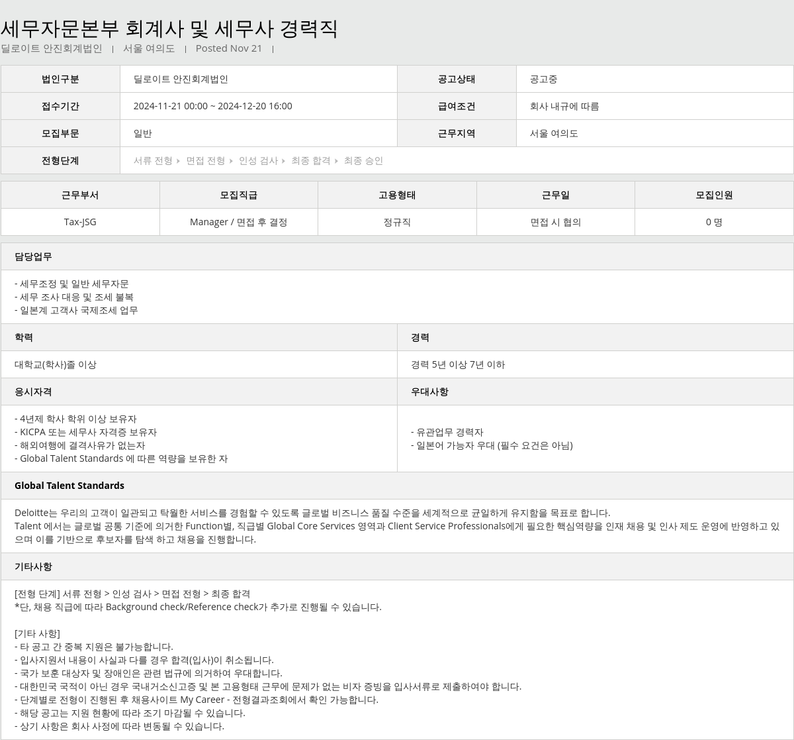Select the 접수기간 label cell
Screen dimensions: 794x740
tap(60, 106)
